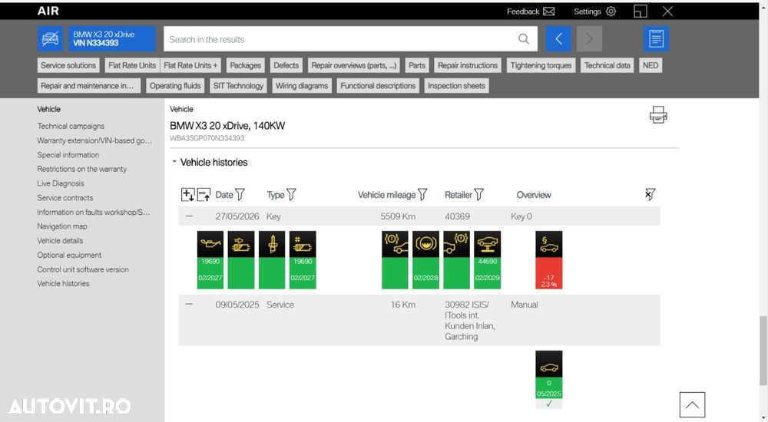Open Settings gear icon
The width and height of the screenshot is (768, 422).
click(x=611, y=12)
